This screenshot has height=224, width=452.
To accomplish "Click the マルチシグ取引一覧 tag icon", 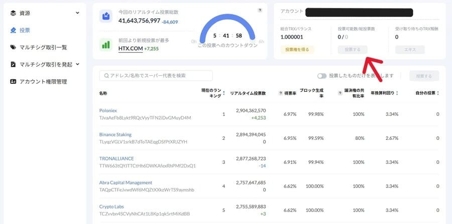I will click(x=13, y=47).
